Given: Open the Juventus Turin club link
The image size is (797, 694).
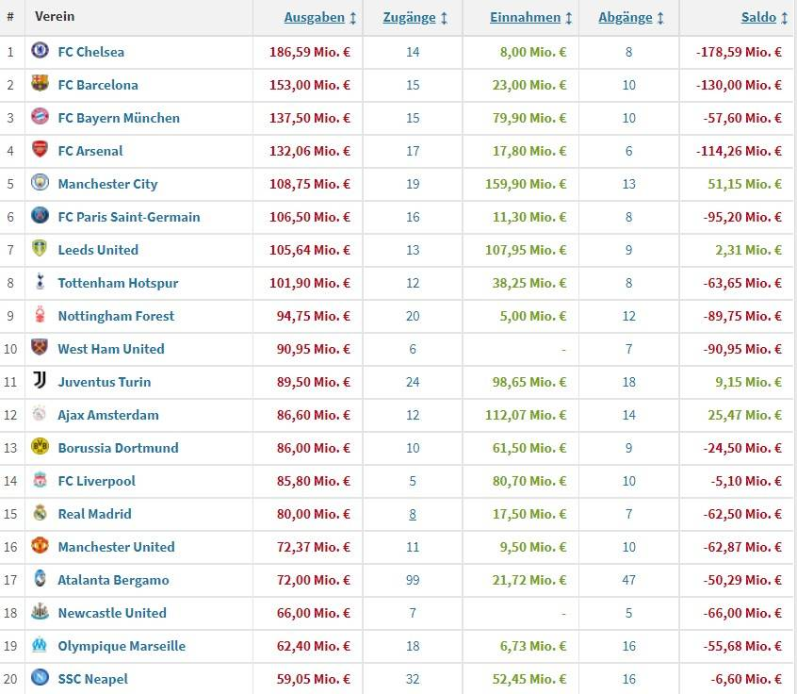Looking at the screenshot, I should point(105,382).
